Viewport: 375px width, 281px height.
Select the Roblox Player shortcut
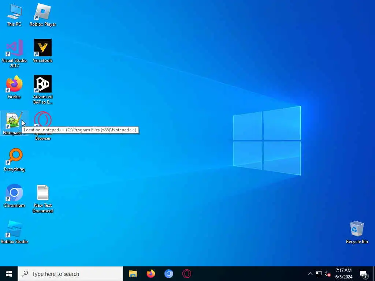click(43, 15)
